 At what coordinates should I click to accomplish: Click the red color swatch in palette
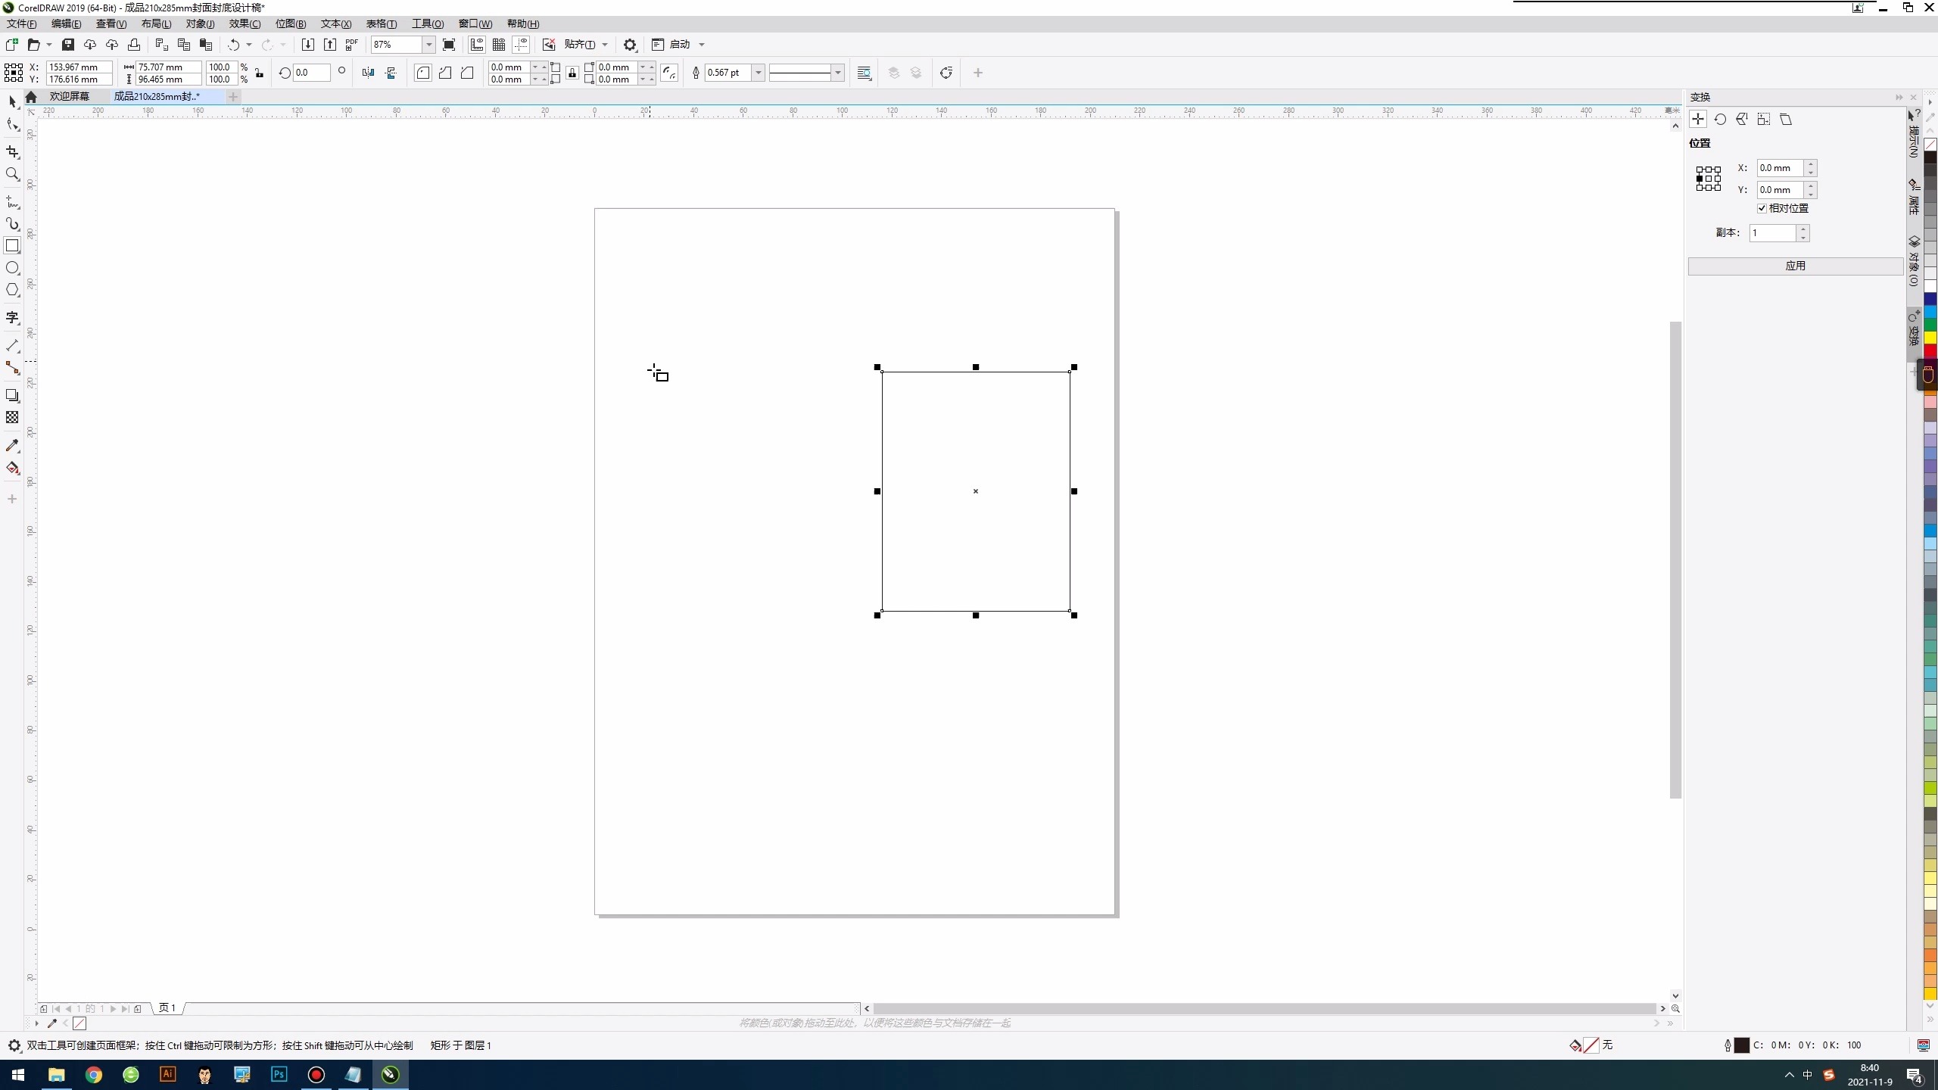1930,350
